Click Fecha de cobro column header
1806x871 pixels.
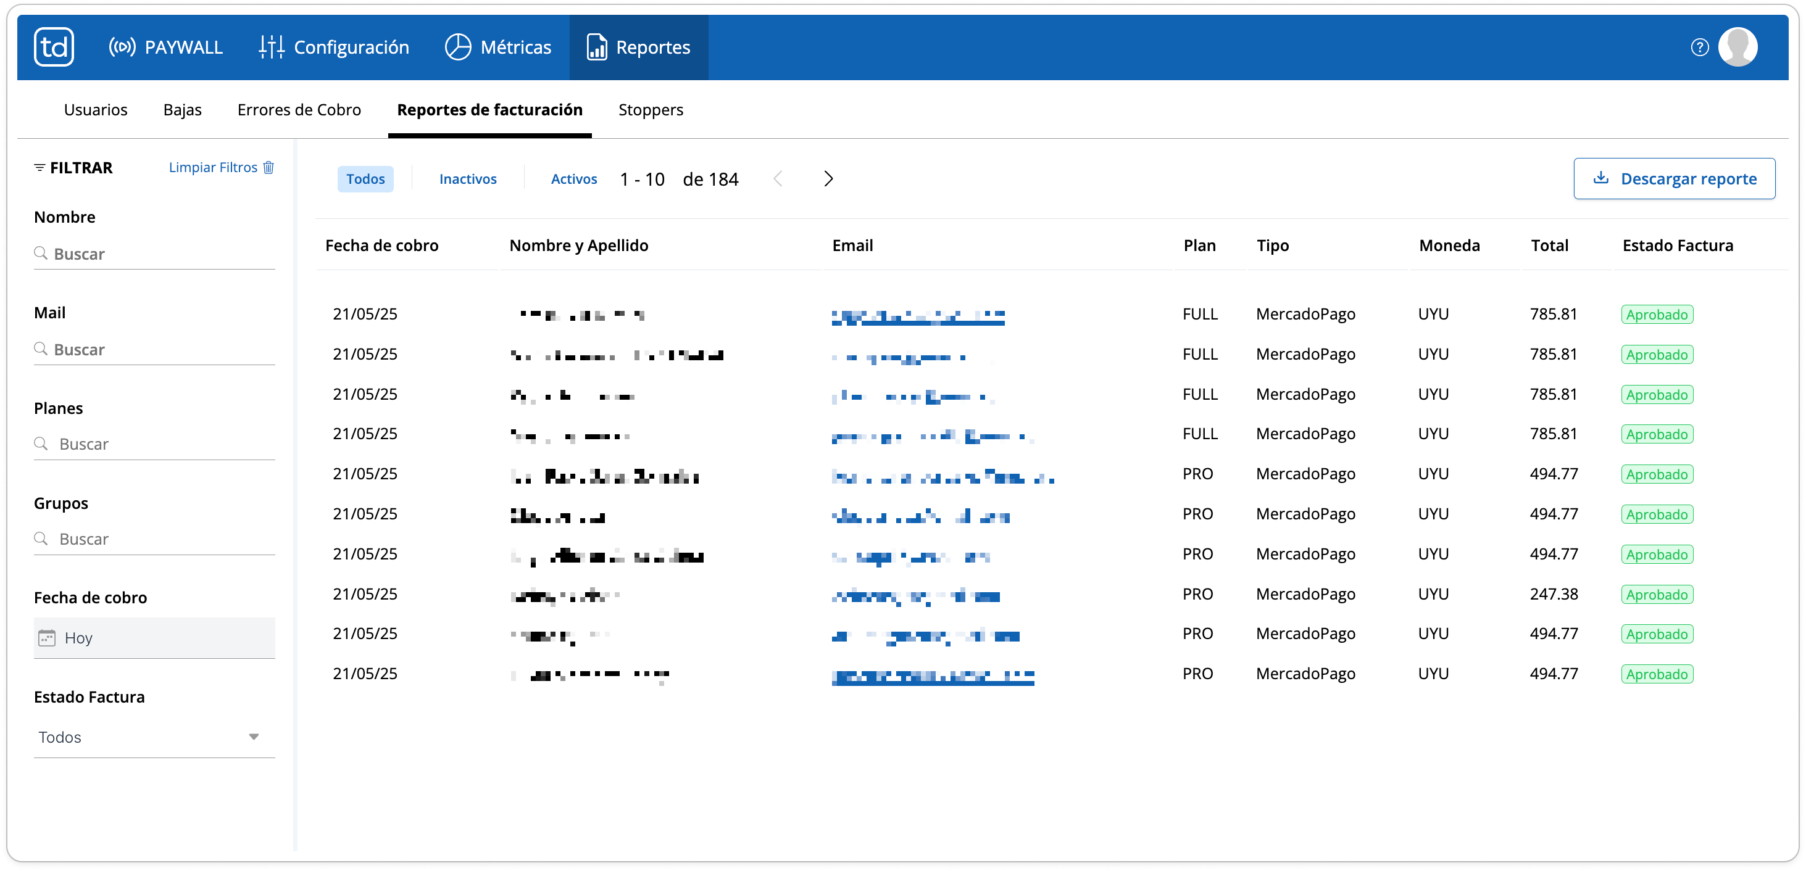[x=381, y=246]
